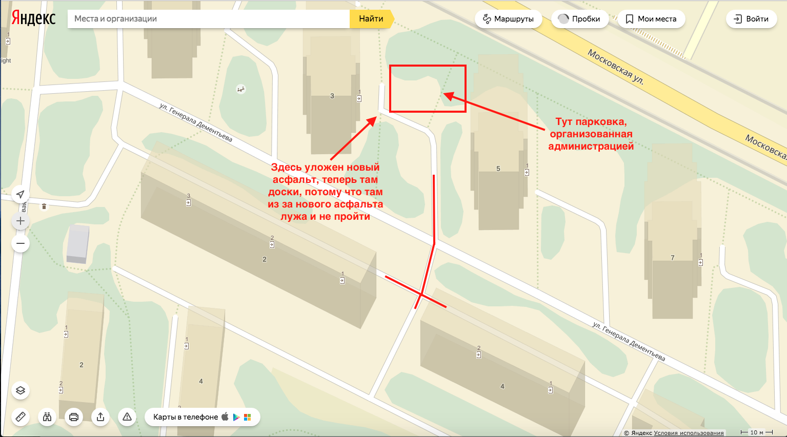The image size is (787, 437).
Task: Toggle the Пробки traffic layer
Action: tap(580, 19)
